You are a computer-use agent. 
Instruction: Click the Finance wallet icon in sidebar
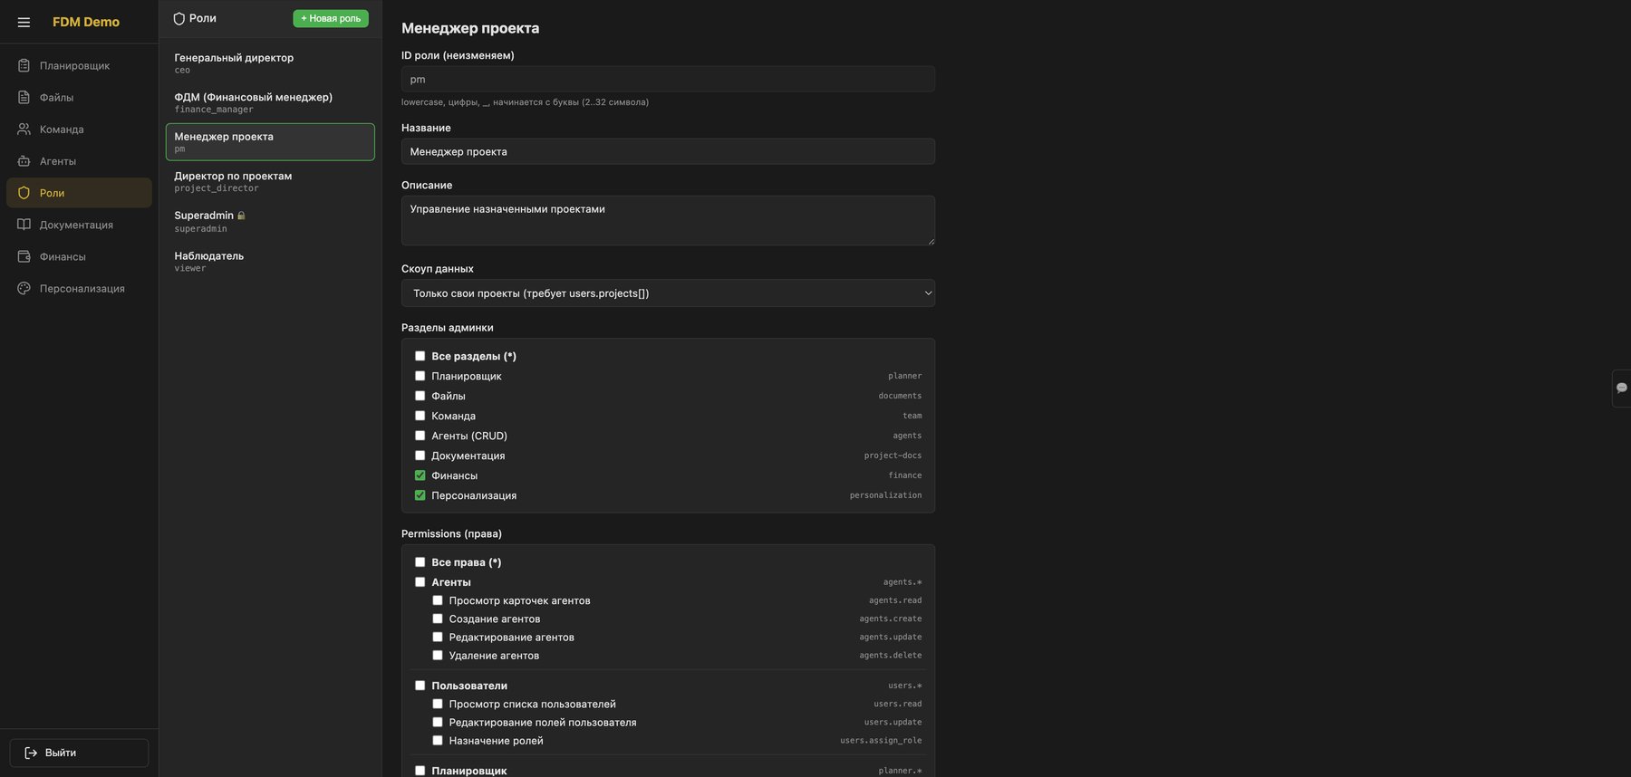pyautogui.click(x=24, y=256)
